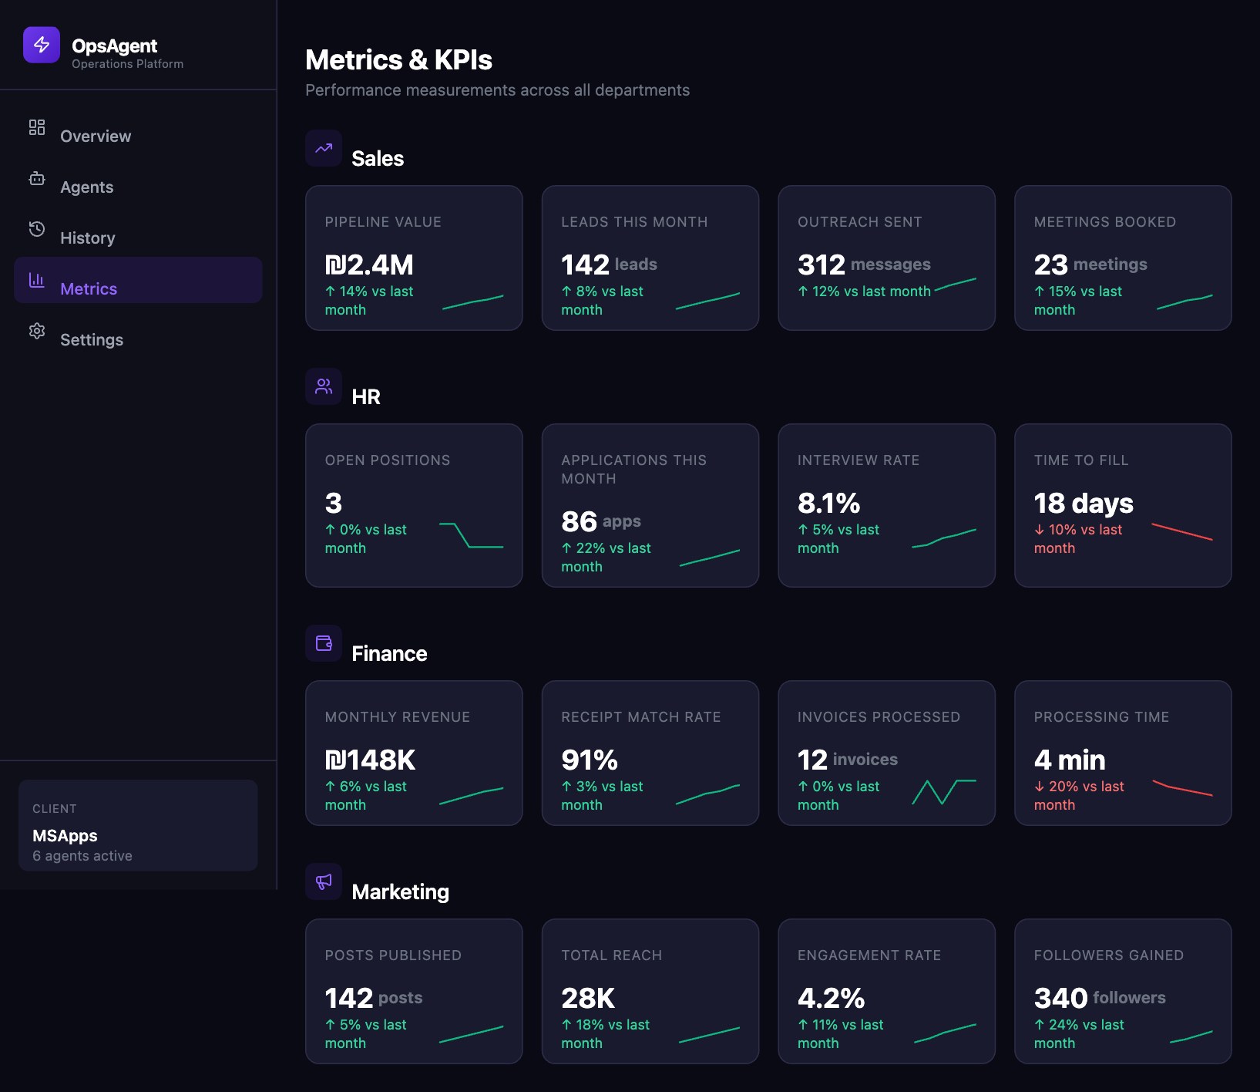
Task: Click the Agents robot icon
Action: pos(37,178)
